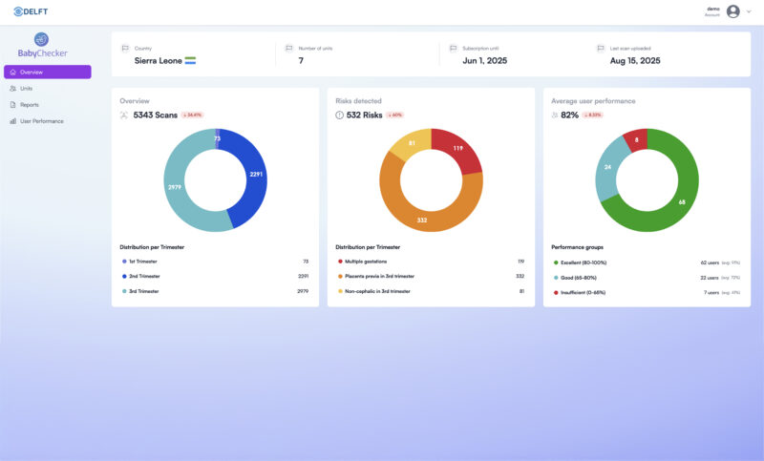Toggle the 2nd Trimester legend entry
The image size is (764, 461).
pyautogui.click(x=144, y=276)
